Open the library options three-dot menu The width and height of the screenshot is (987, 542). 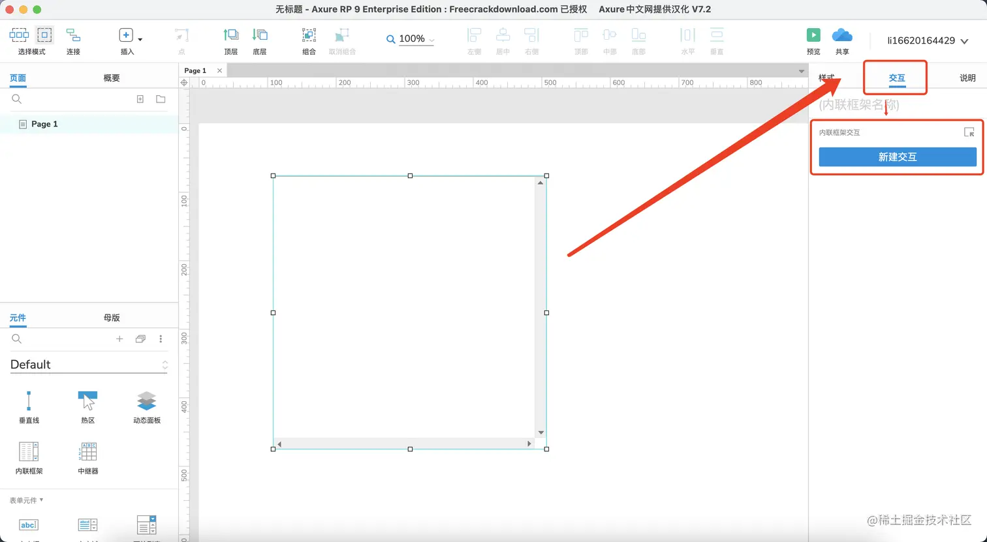pyautogui.click(x=161, y=339)
